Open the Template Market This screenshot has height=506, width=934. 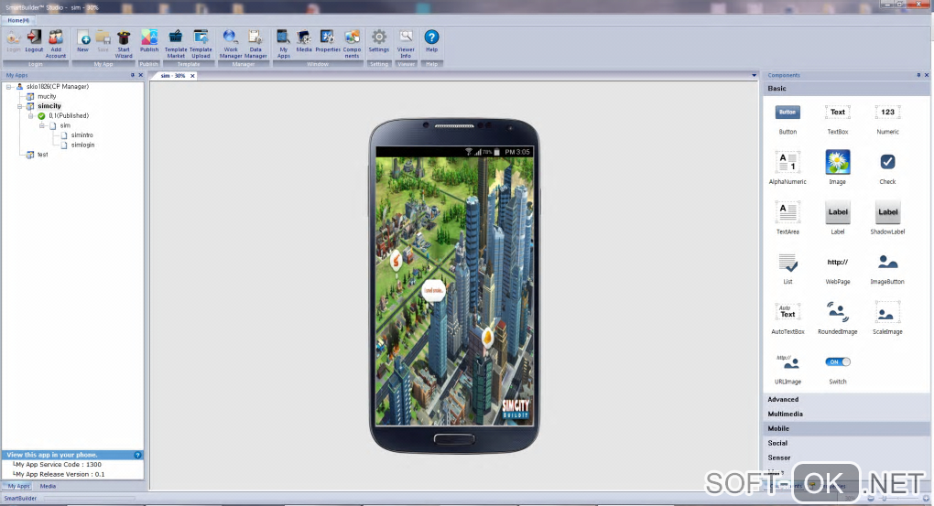click(x=176, y=43)
